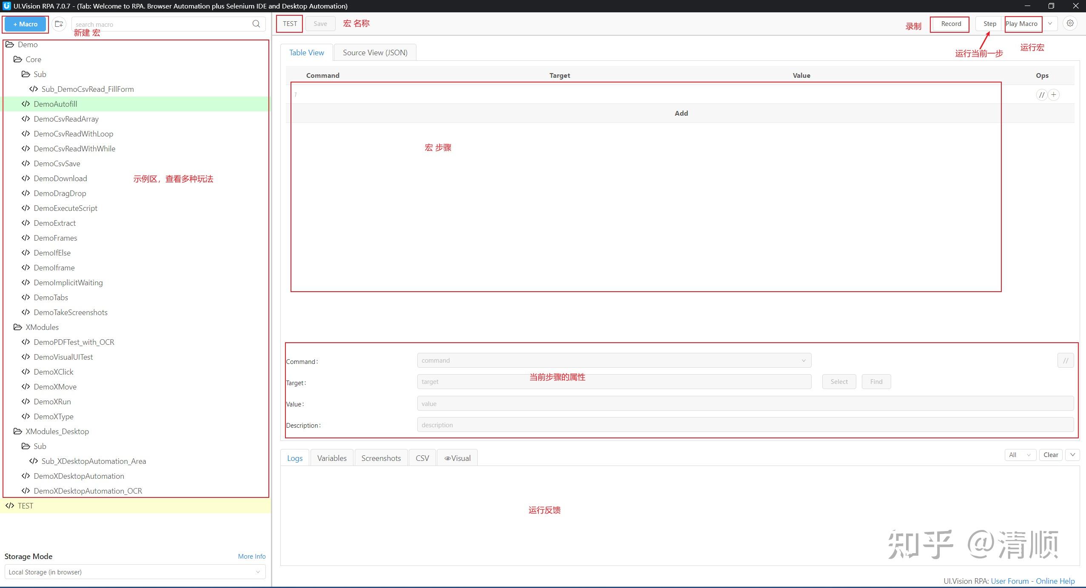Click the Clear button in the Logs panel

[1050, 454]
